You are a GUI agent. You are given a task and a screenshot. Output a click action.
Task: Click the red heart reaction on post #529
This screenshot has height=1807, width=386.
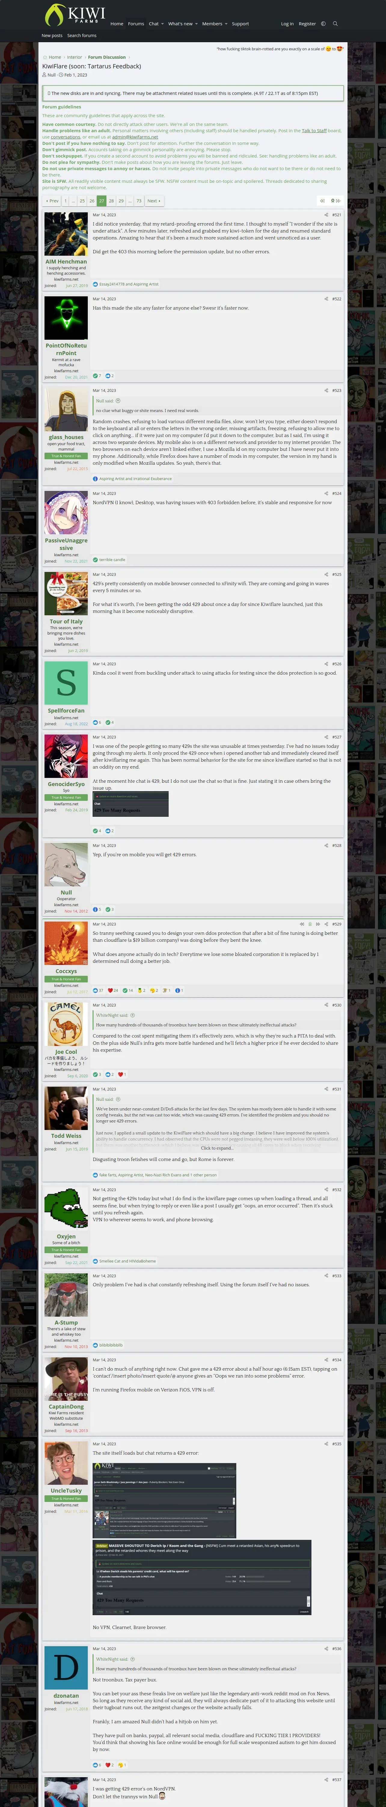[110, 991]
